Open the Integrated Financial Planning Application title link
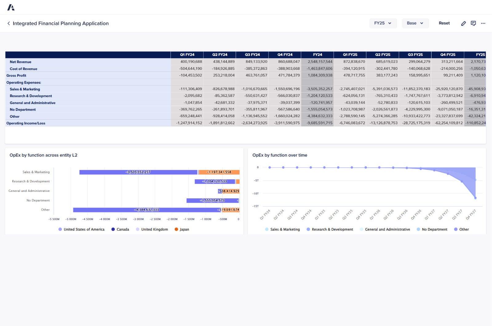The image size is (492, 326). pyautogui.click(x=61, y=23)
